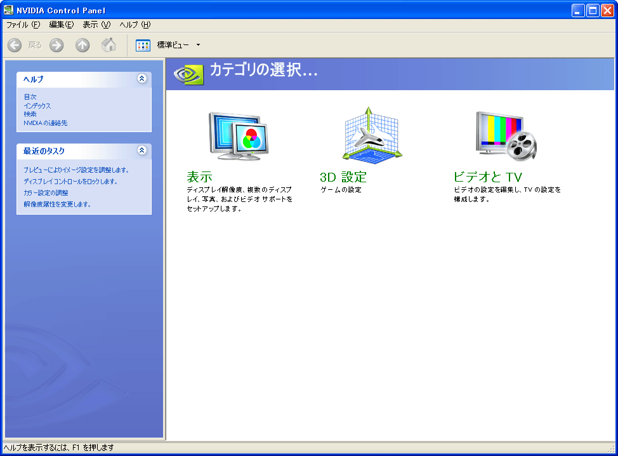
Task: Click the 目次 help link
Action: pos(30,97)
